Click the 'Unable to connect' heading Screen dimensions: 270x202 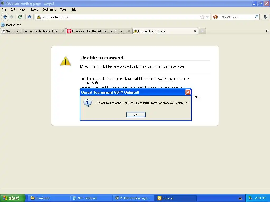[102, 58]
